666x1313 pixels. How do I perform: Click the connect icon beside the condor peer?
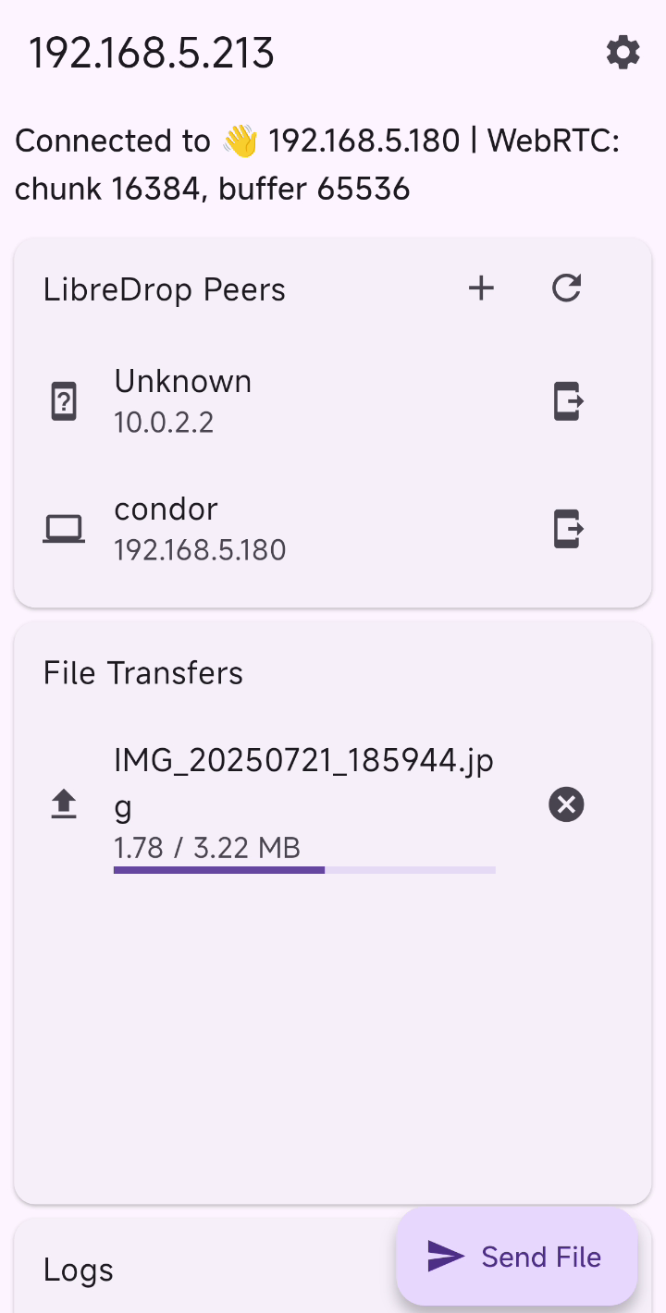click(568, 529)
